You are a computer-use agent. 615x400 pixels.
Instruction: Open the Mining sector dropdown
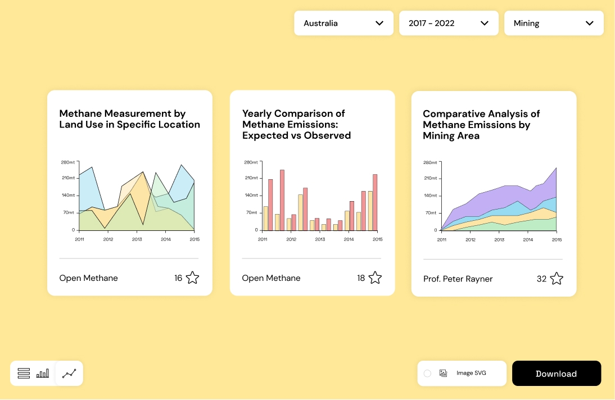[x=554, y=23]
